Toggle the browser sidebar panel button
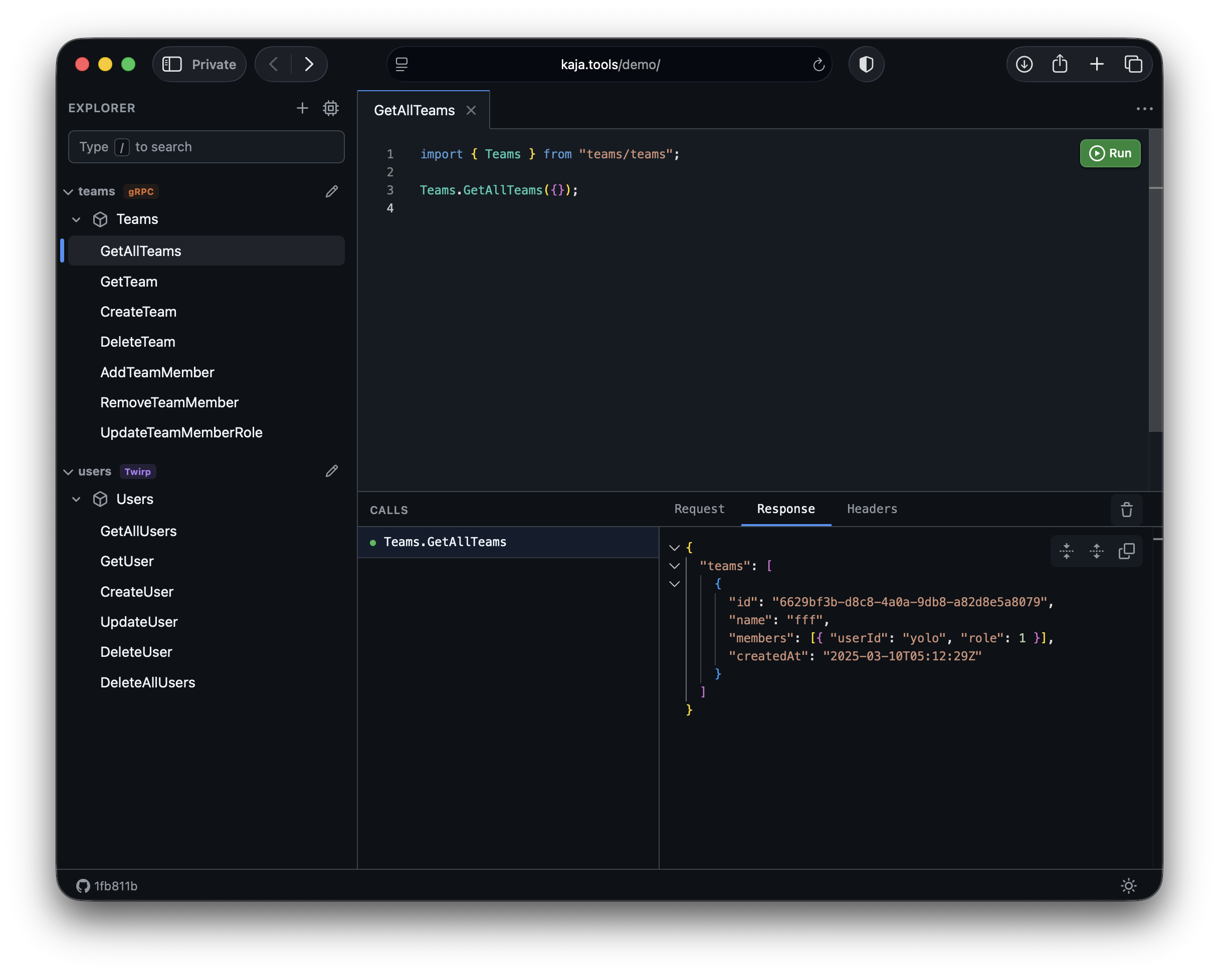This screenshot has height=975, width=1219. click(172, 65)
